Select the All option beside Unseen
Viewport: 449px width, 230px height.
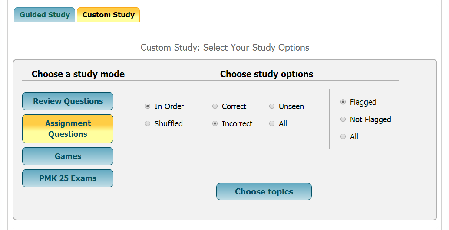point(272,124)
